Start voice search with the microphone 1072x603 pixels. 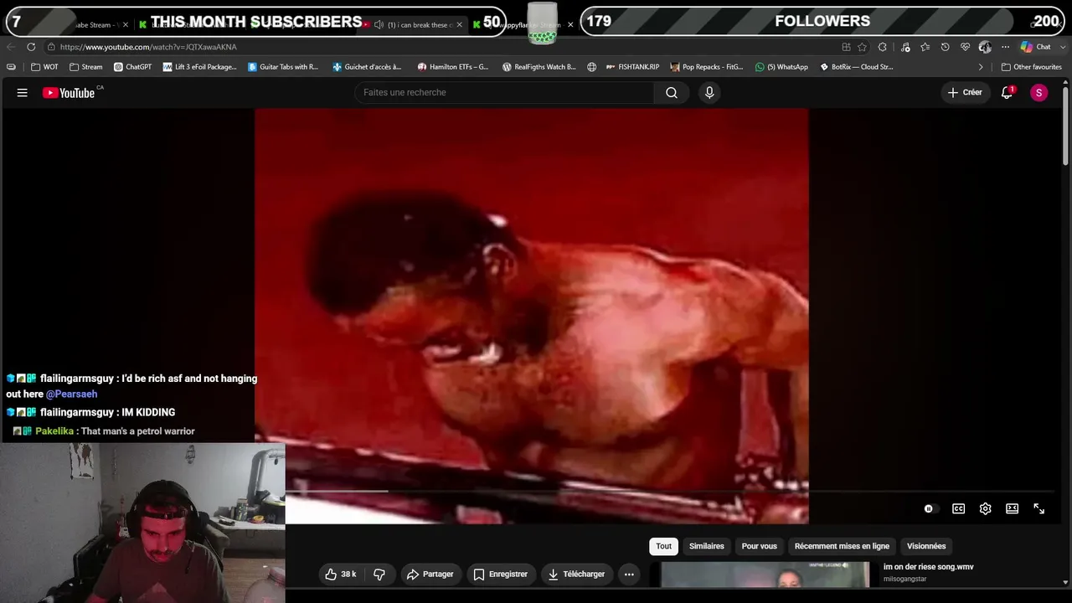(x=709, y=93)
